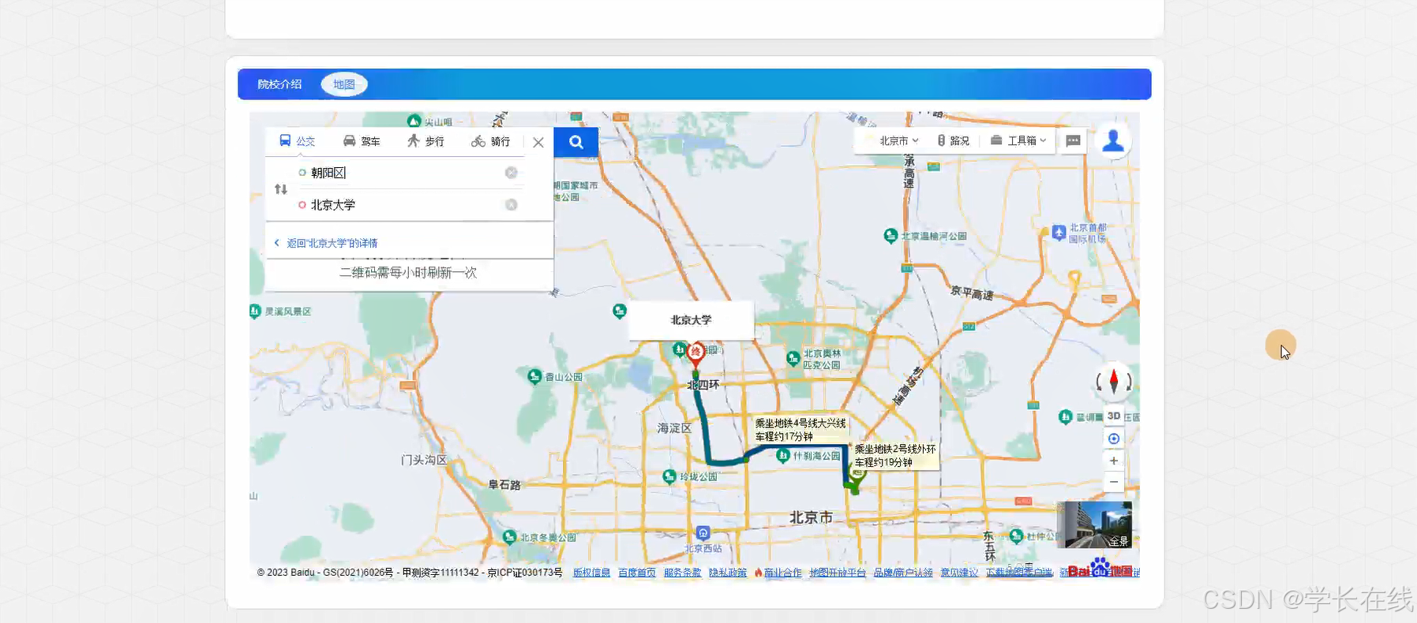Screen dimensions: 1417x623
Task: Open the message feedback speech-bubble icon
Action: point(1073,141)
